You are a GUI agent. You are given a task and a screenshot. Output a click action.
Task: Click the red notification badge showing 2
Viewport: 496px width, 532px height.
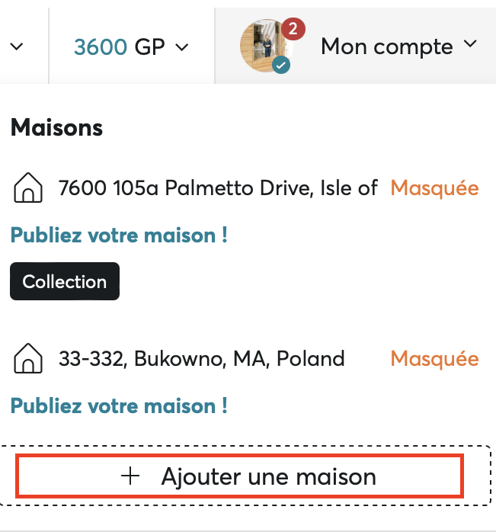coord(293,30)
